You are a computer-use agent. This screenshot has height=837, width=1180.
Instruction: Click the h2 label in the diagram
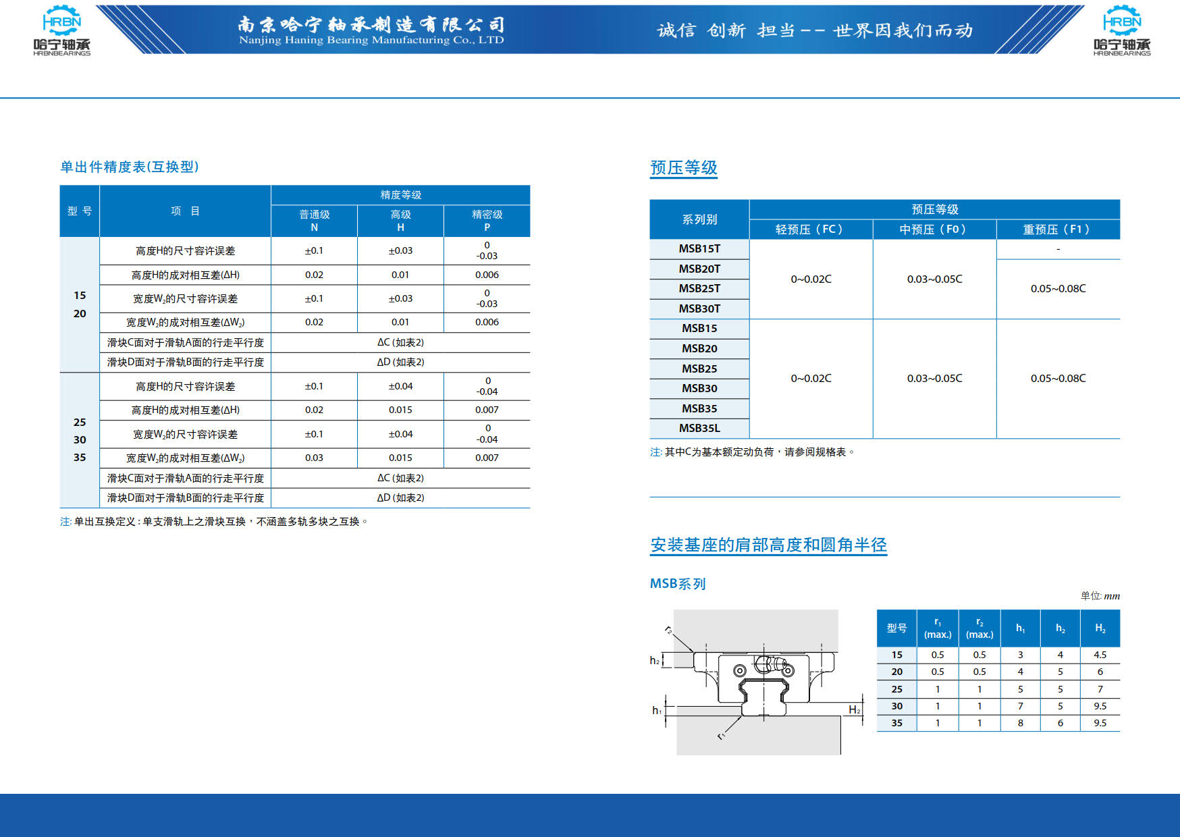pos(655,660)
